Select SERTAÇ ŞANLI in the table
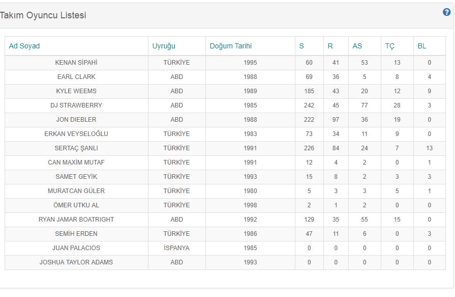Screen dimensions: 455x297 [76, 148]
